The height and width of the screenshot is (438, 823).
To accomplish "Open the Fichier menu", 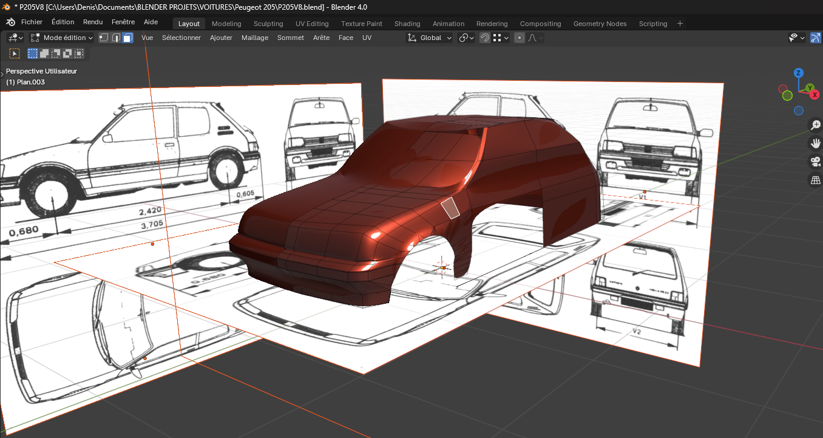I will tap(32, 22).
